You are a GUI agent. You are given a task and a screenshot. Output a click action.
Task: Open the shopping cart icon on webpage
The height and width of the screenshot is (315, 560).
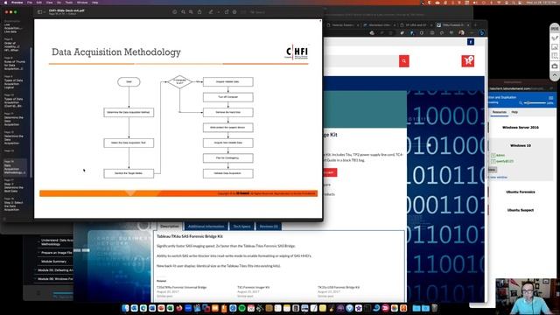[x=468, y=61]
